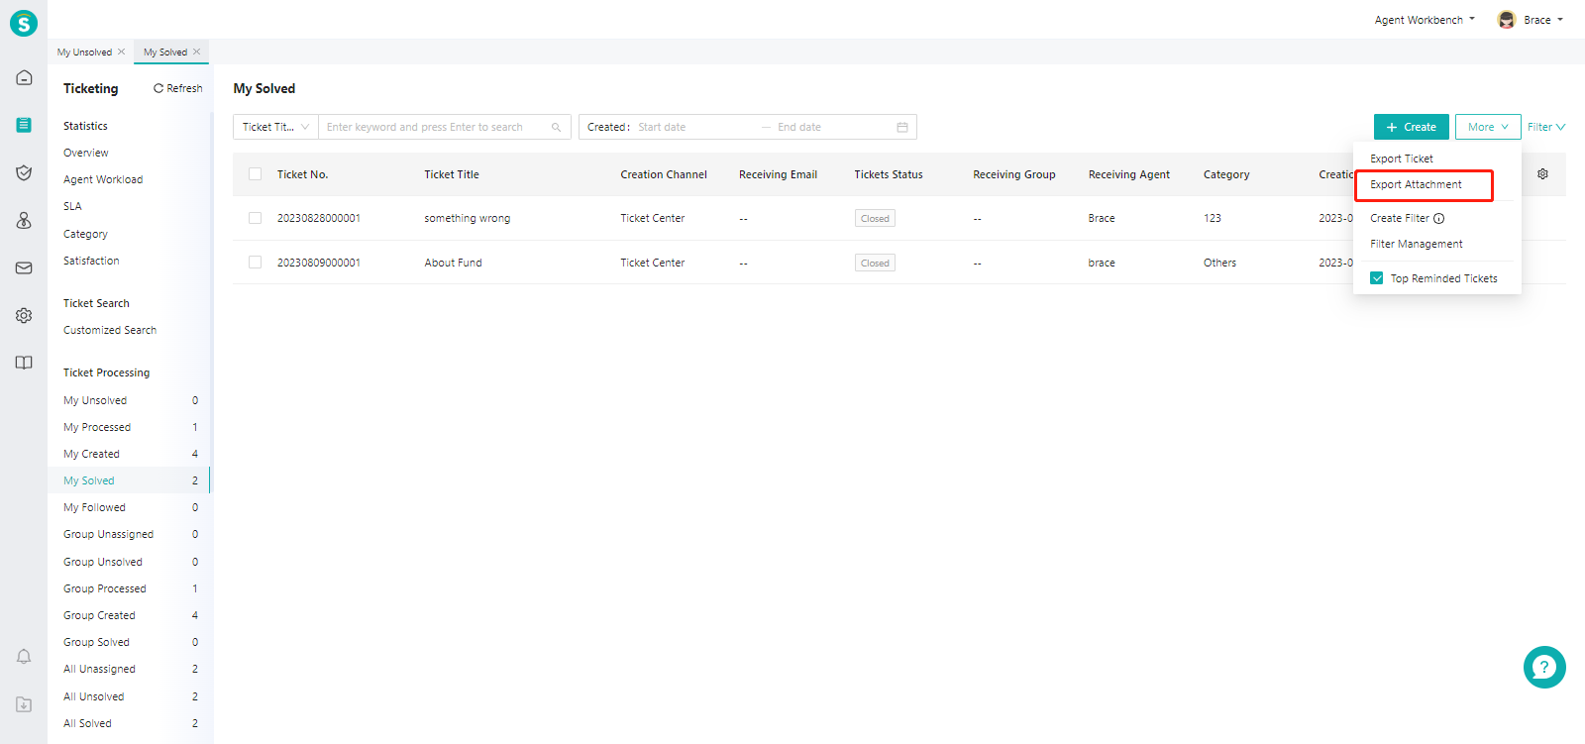Click Closed status of ticket 20230828000001
1585x744 pixels.
pyautogui.click(x=875, y=218)
